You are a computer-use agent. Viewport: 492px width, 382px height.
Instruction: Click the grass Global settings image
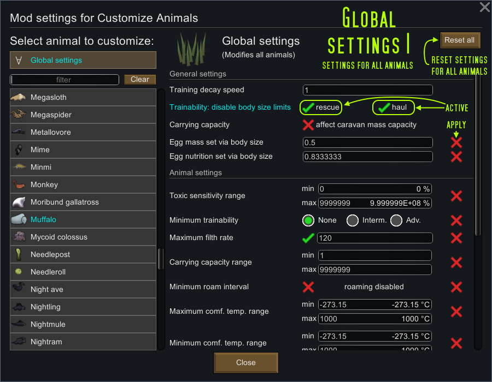click(x=191, y=50)
